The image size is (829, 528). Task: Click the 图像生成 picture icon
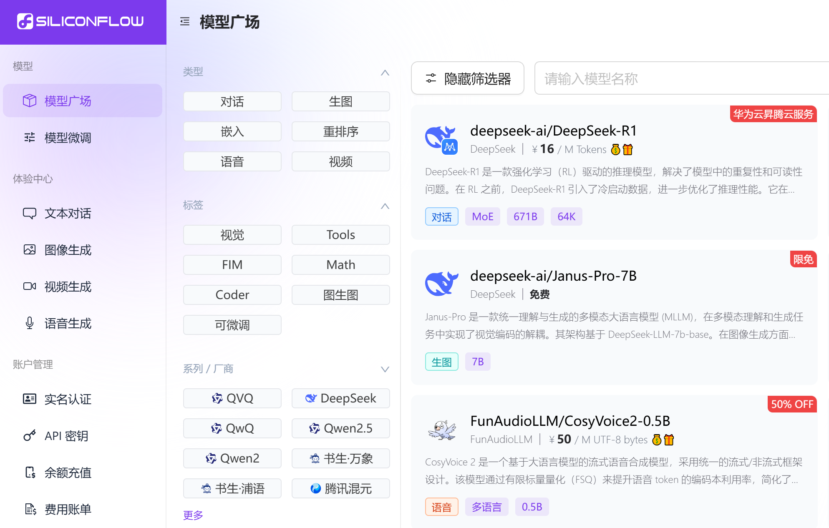[x=30, y=250]
